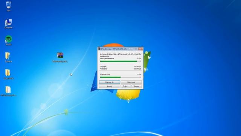The height and width of the screenshot is (136, 241).
Task: Cancel extraction with the Anuluj button
Action: 110,87
